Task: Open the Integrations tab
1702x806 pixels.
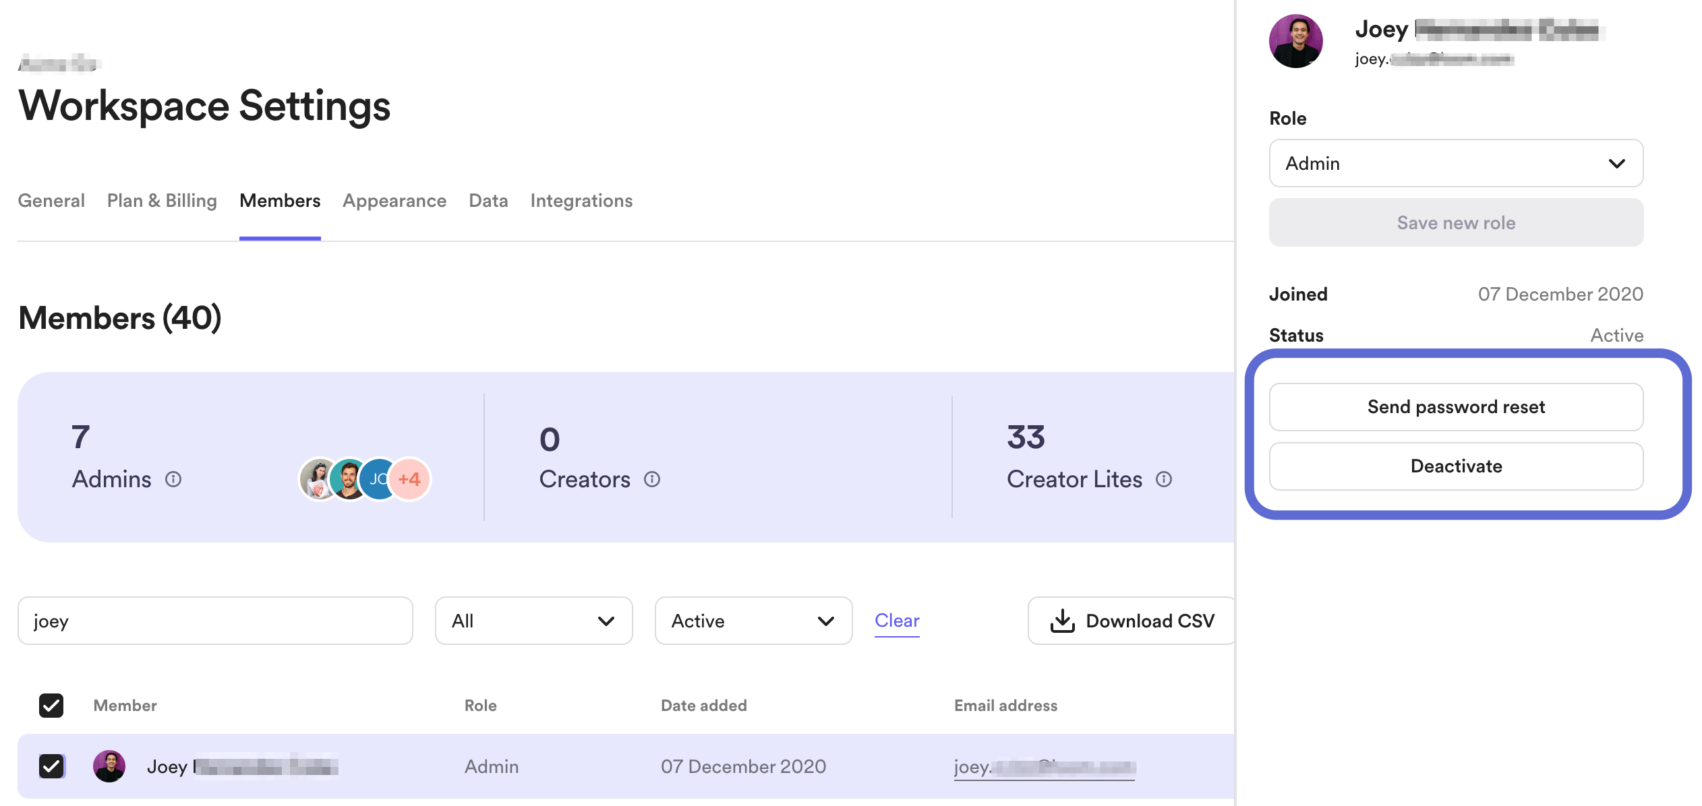Action: [x=581, y=201]
